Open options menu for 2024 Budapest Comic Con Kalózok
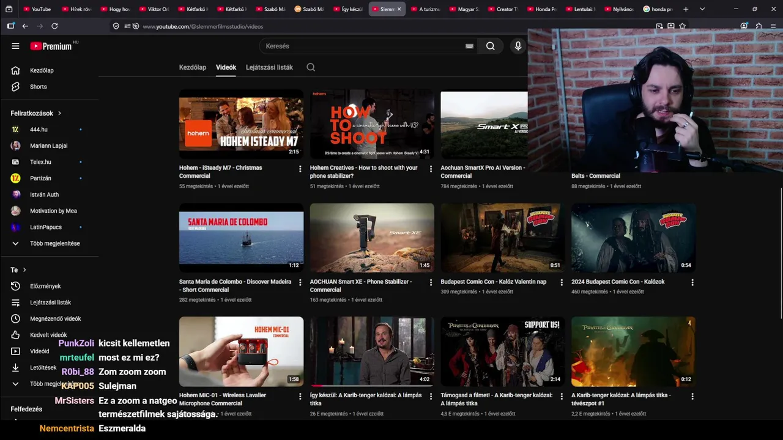This screenshot has height=440, width=783. (692, 282)
